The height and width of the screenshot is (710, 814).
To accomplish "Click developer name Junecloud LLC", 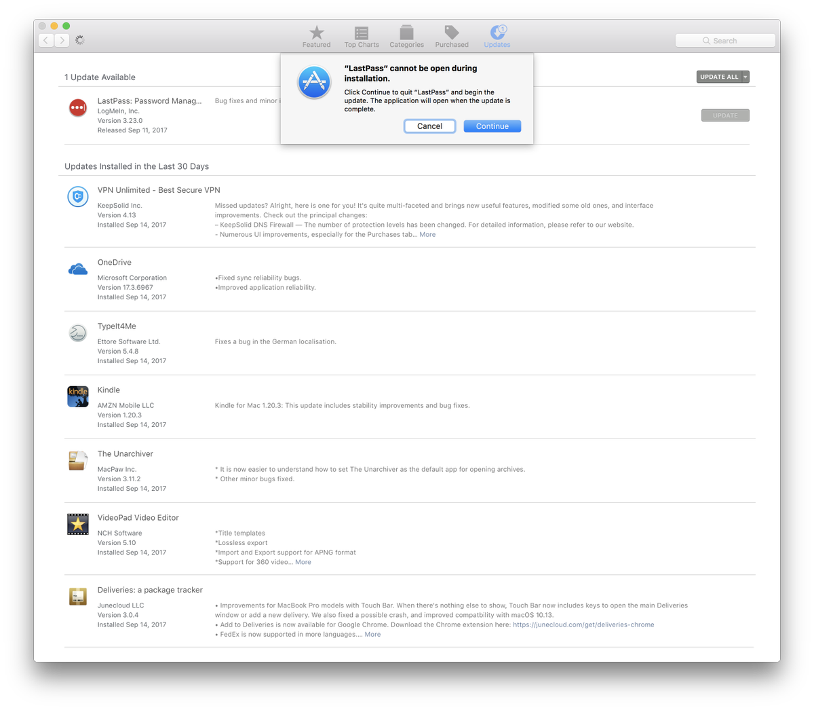I will (121, 605).
